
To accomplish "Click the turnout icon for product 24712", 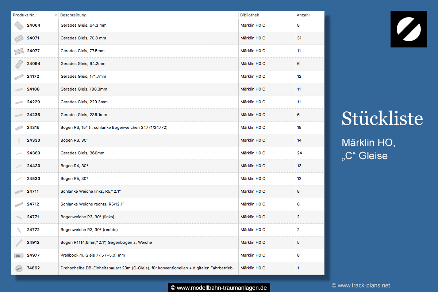I will [x=19, y=204].
